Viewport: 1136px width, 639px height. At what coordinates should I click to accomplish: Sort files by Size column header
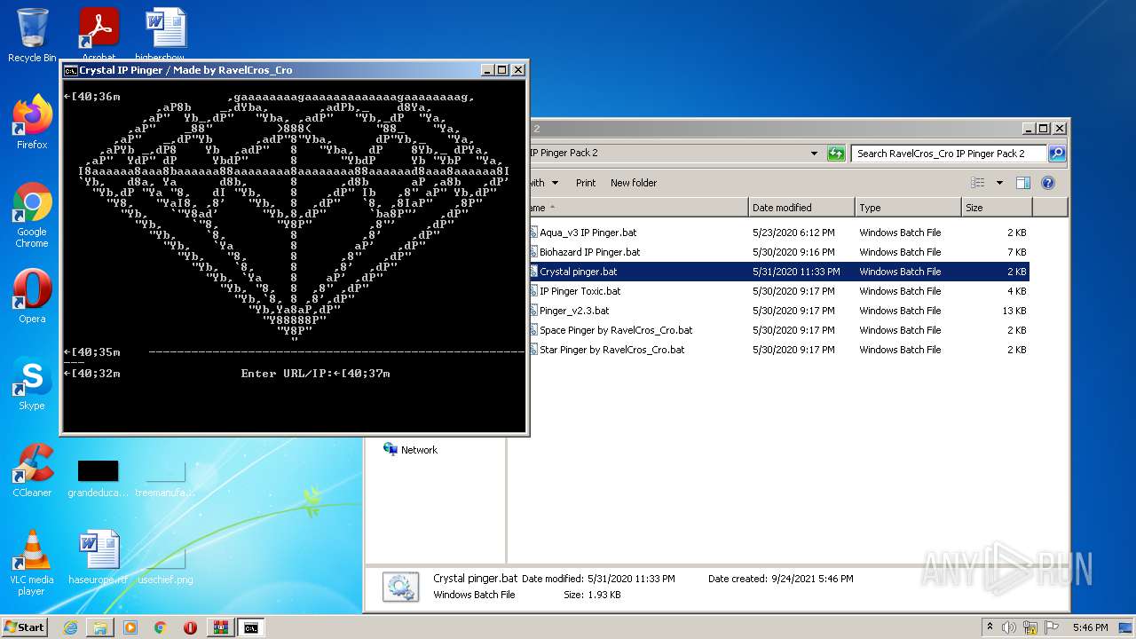point(997,207)
